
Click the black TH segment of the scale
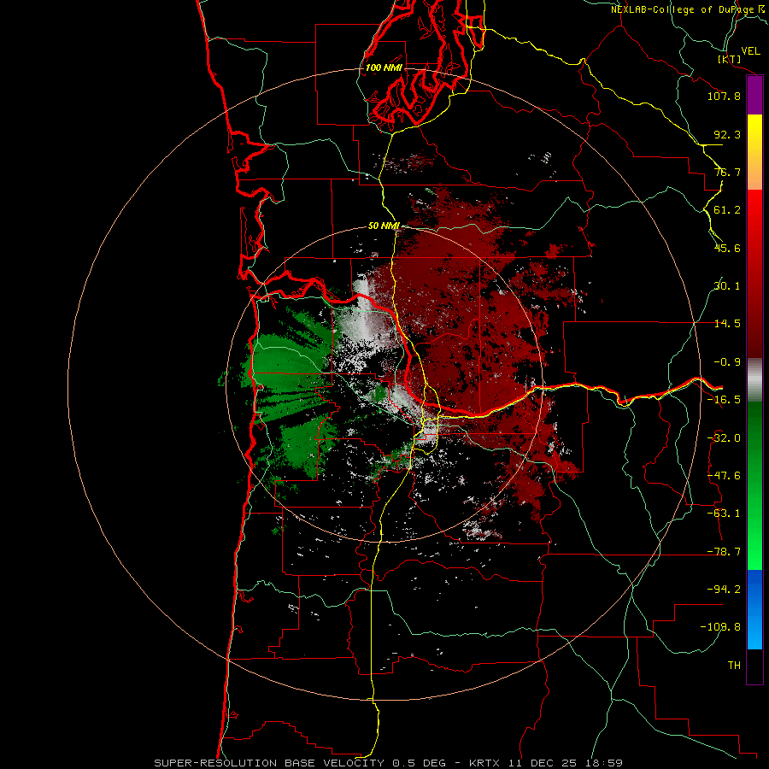point(754,666)
